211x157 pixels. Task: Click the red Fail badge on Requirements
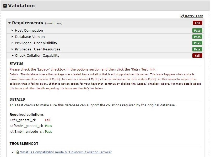coord(197,23)
